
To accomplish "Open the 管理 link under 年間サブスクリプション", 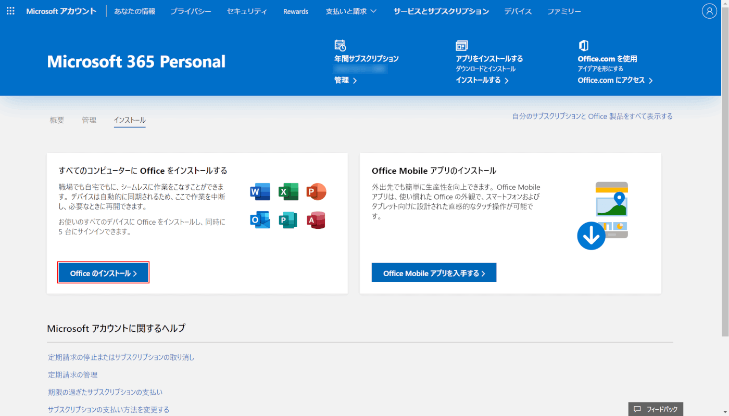I will 345,80.
